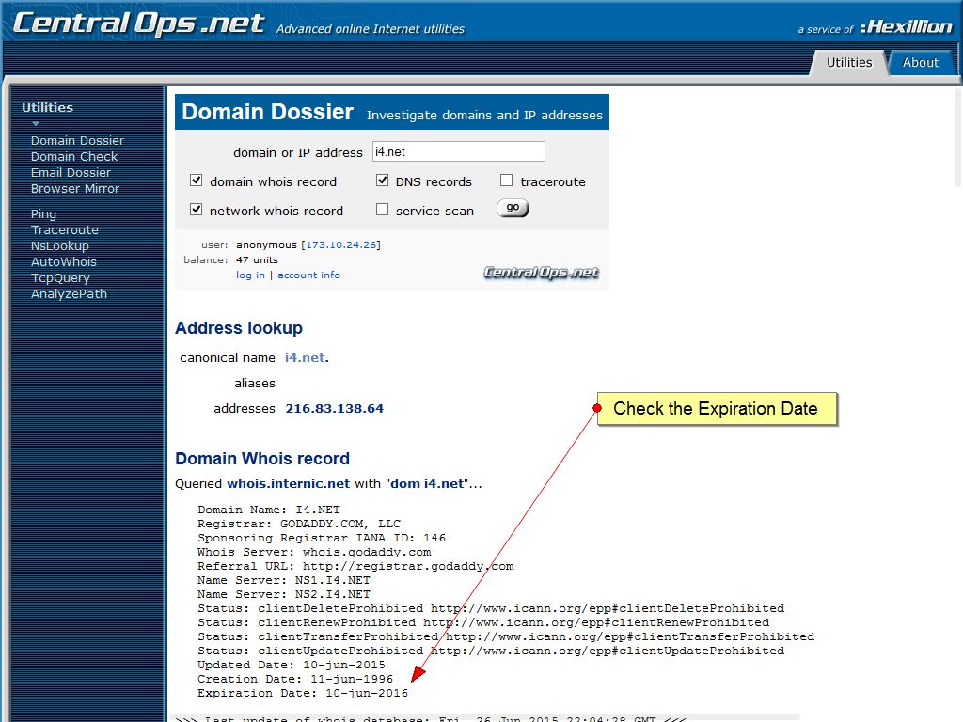Screen dimensions: 963x722
Task: Click the Domain Whois record heading
Action: [x=262, y=459]
